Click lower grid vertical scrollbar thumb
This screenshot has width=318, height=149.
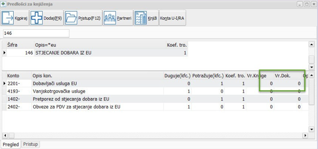point(311,92)
